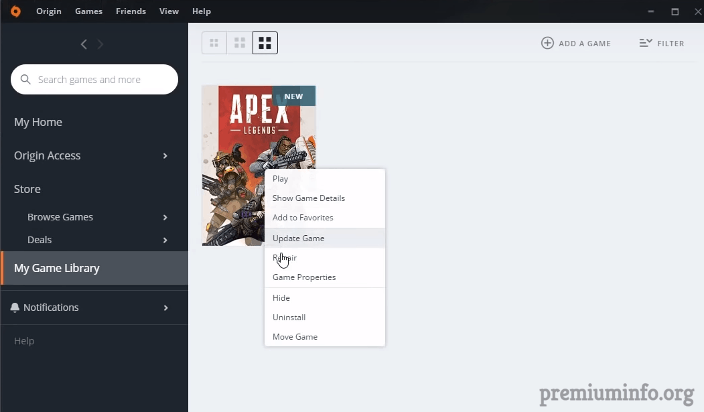
Task: Switch to small grid view
Action: pyautogui.click(x=214, y=43)
